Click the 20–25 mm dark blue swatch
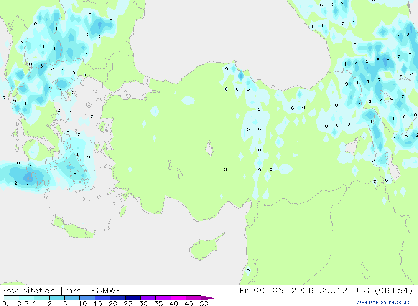The width and height of the screenshot is (418, 306). point(118,298)
